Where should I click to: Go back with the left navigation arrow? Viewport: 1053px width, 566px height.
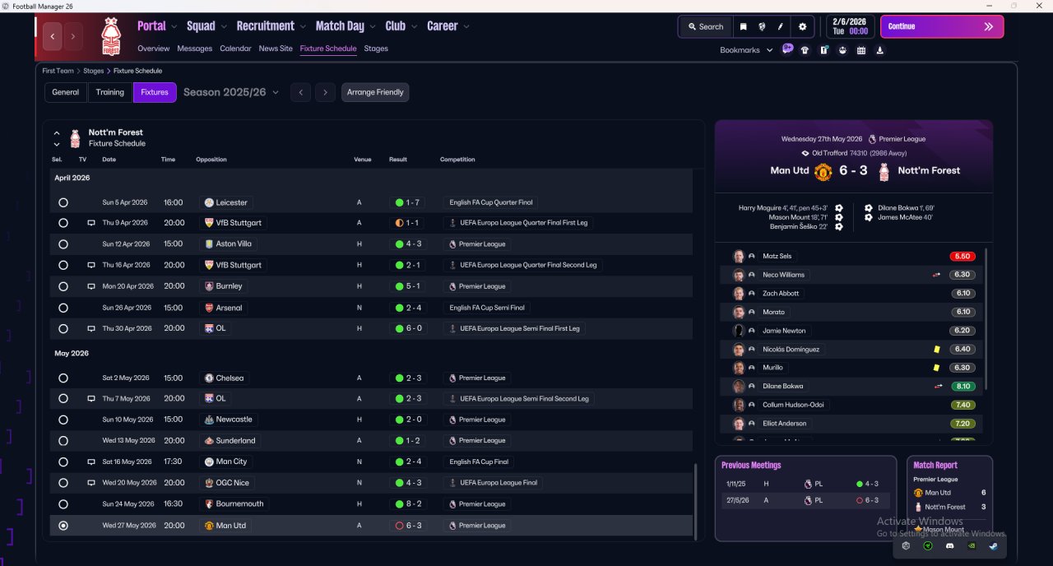coord(53,36)
